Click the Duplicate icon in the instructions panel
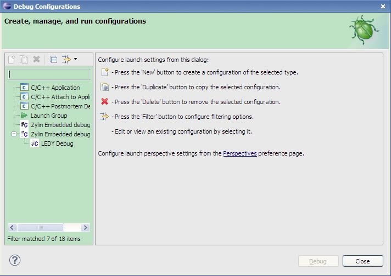 point(104,87)
